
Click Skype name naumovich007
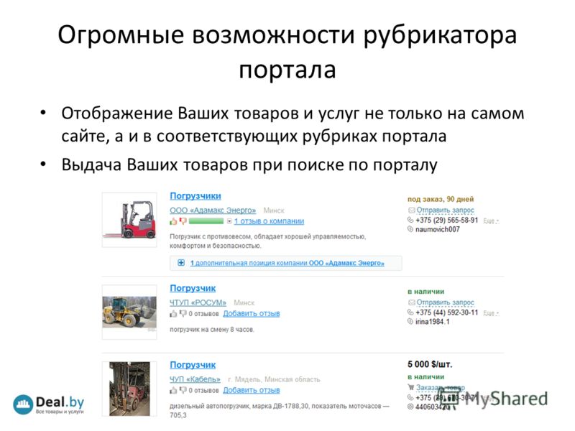[438, 230]
